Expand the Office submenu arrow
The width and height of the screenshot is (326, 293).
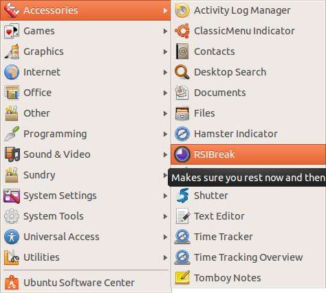(x=165, y=93)
